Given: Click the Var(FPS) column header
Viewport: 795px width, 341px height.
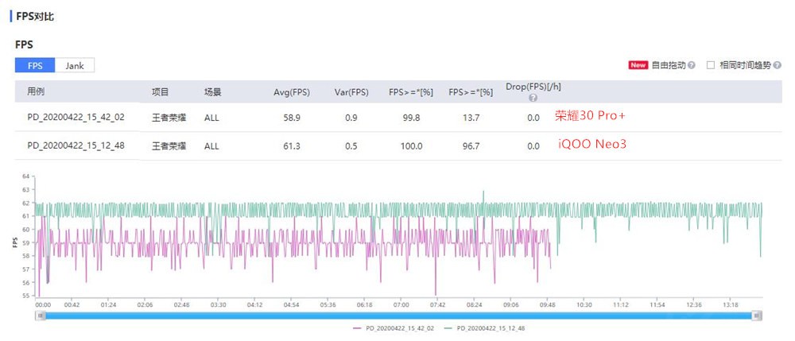Looking at the screenshot, I should point(351,92).
